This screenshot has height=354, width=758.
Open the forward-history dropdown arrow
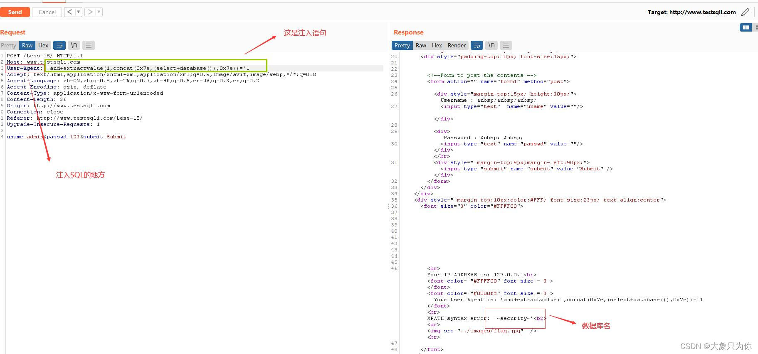coord(99,12)
